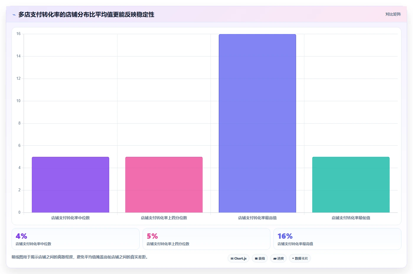Select the 进度 tag chip
The height and width of the screenshot is (274, 413).
(x=278, y=258)
